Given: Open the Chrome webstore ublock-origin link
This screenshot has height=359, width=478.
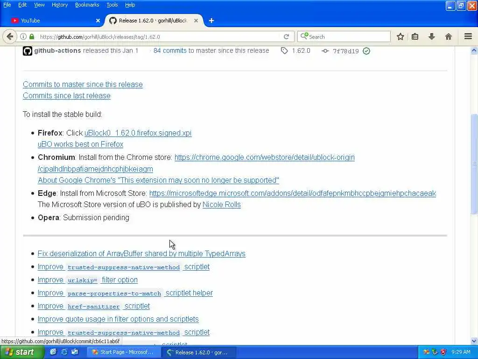Looking at the screenshot, I should point(264,157).
